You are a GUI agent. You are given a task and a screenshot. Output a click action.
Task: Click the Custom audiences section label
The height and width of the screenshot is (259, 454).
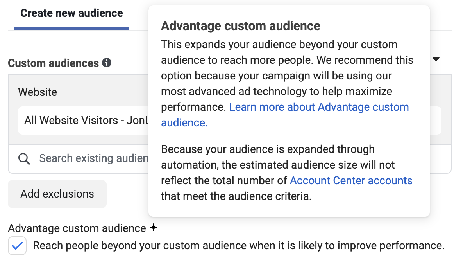pos(54,63)
